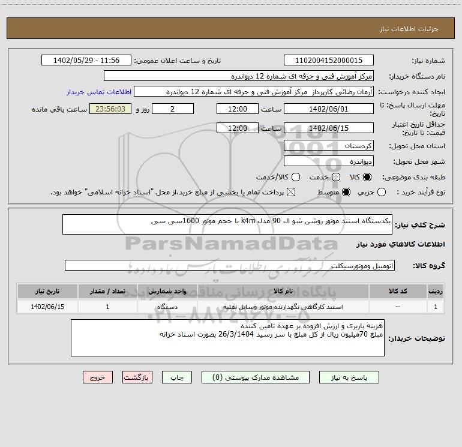Click the واحد شمارش column header
462x447 pixels.
tap(167, 292)
